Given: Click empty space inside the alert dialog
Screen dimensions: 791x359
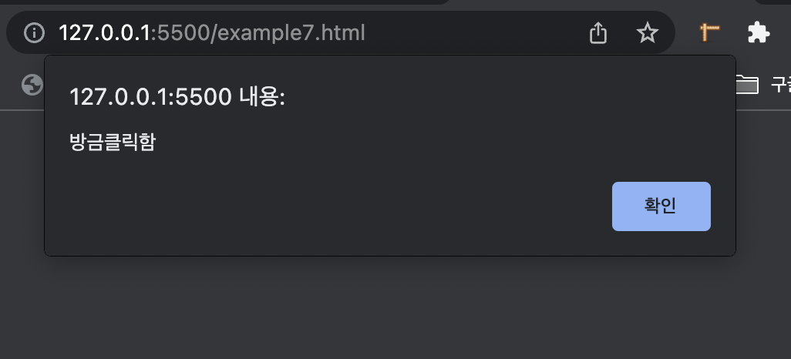Looking at the screenshot, I should coord(353,202).
